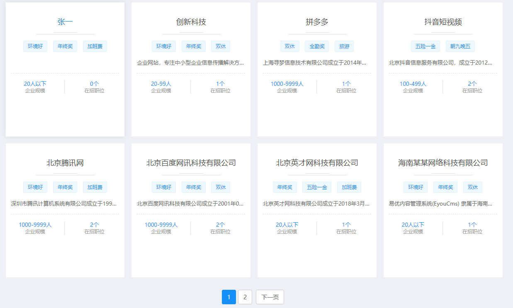Click the 0个 open positions count for 张一
The height and width of the screenshot is (308, 513).
pyautogui.click(x=95, y=84)
